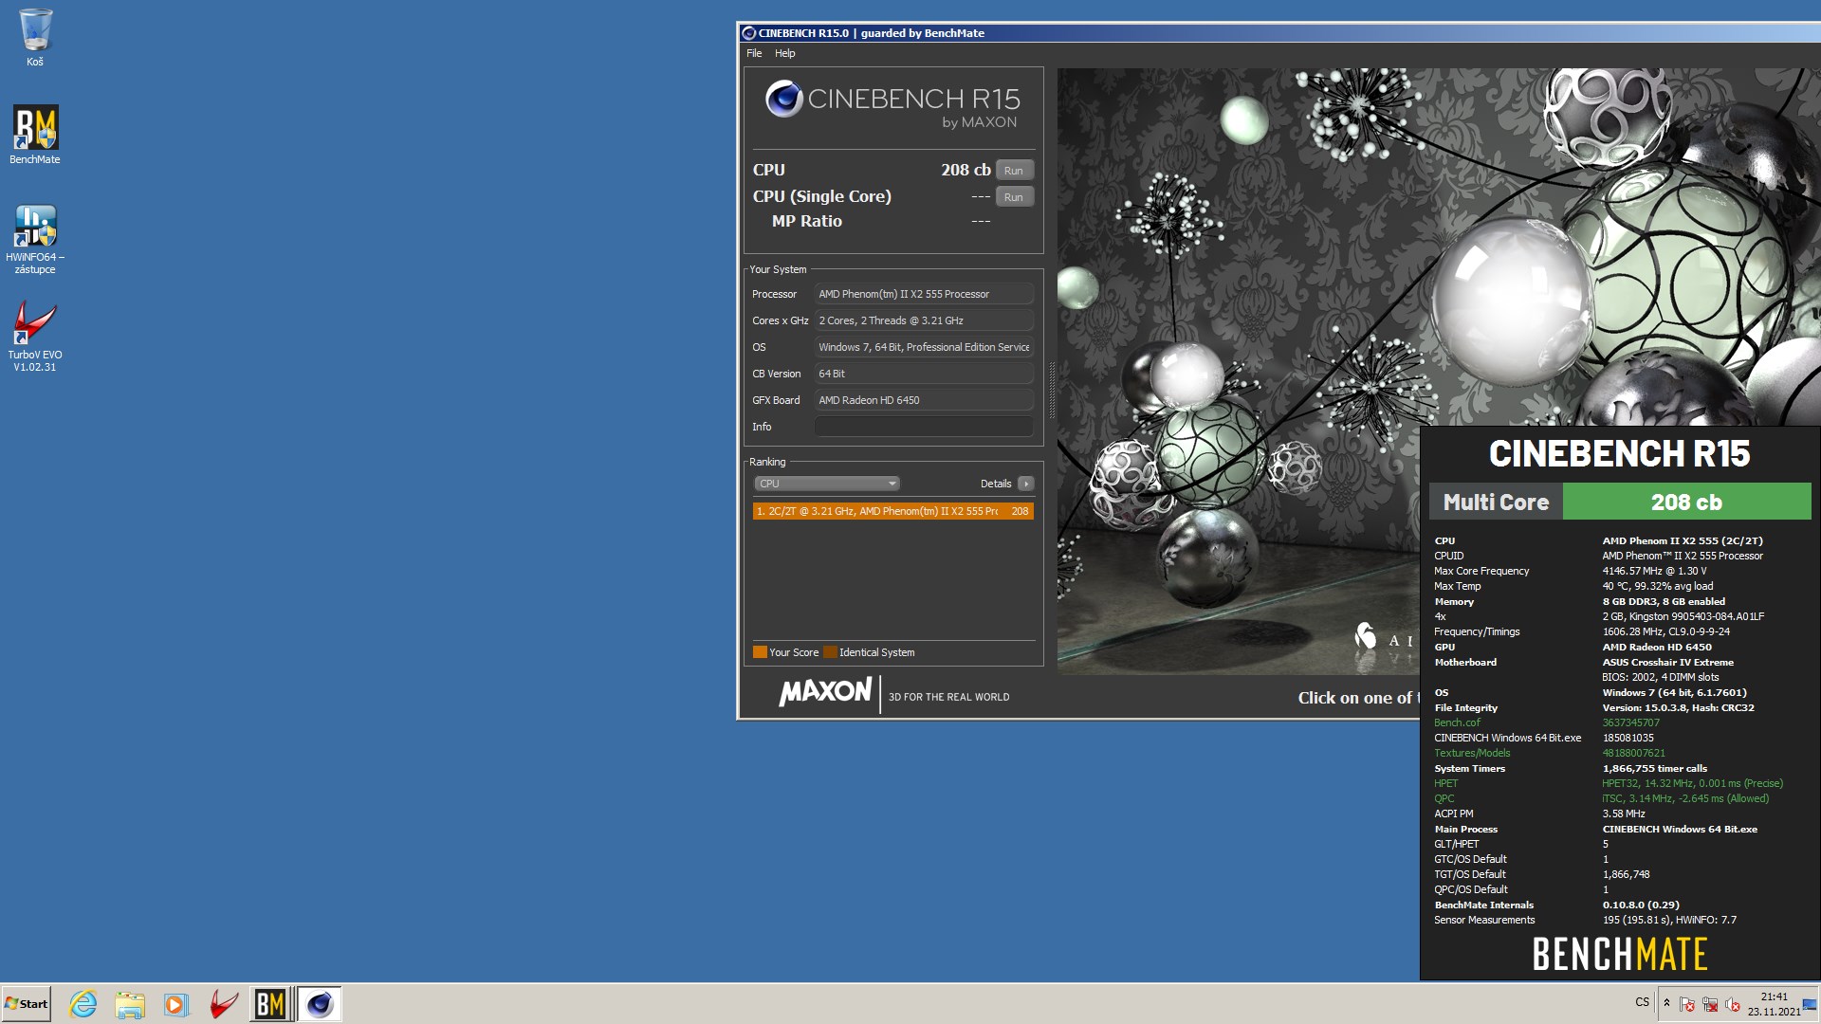Open the CPU ranking dropdown
The image size is (1821, 1024).
coord(827,484)
